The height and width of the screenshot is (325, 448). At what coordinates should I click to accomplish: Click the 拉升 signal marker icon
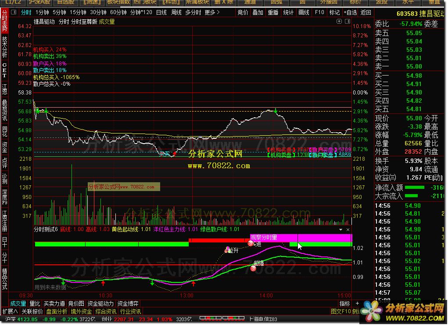coord(227,250)
